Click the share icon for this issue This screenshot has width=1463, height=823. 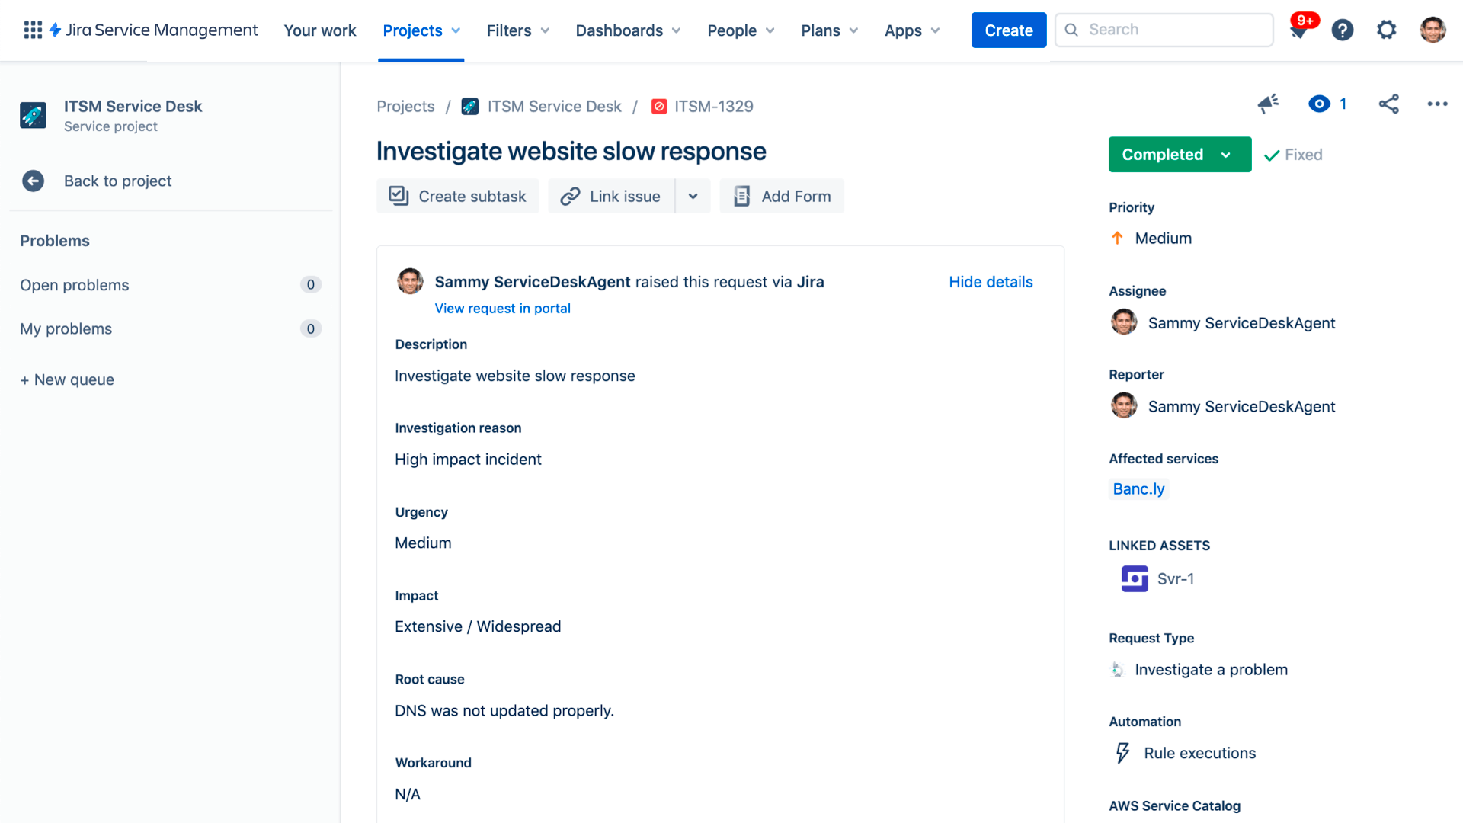point(1388,104)
